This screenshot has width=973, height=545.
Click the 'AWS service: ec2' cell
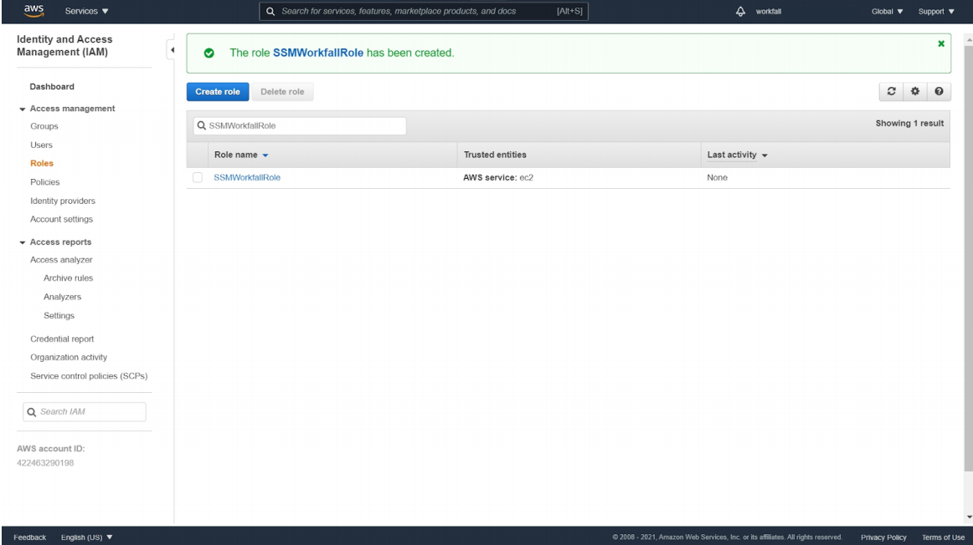pos(498,178)
